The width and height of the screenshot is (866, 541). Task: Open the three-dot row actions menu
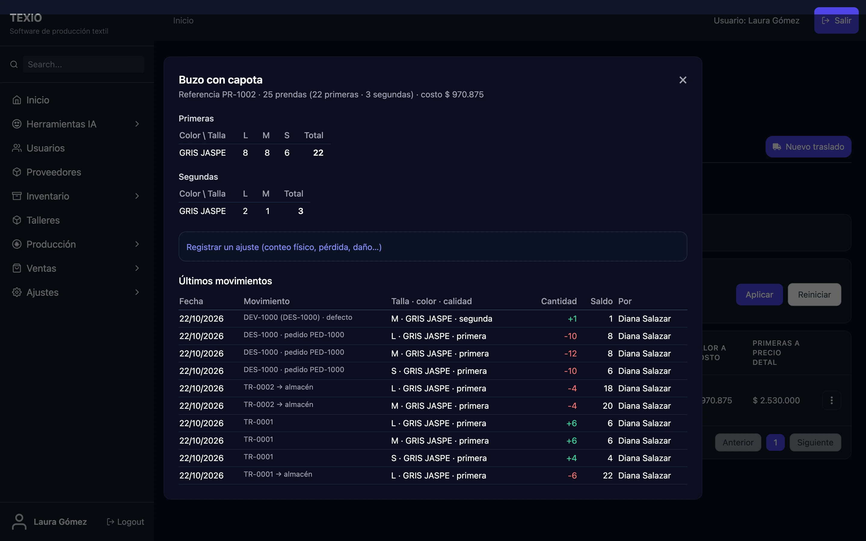coord(831,400)
